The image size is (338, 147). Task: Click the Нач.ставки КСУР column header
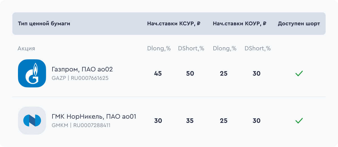173,24
